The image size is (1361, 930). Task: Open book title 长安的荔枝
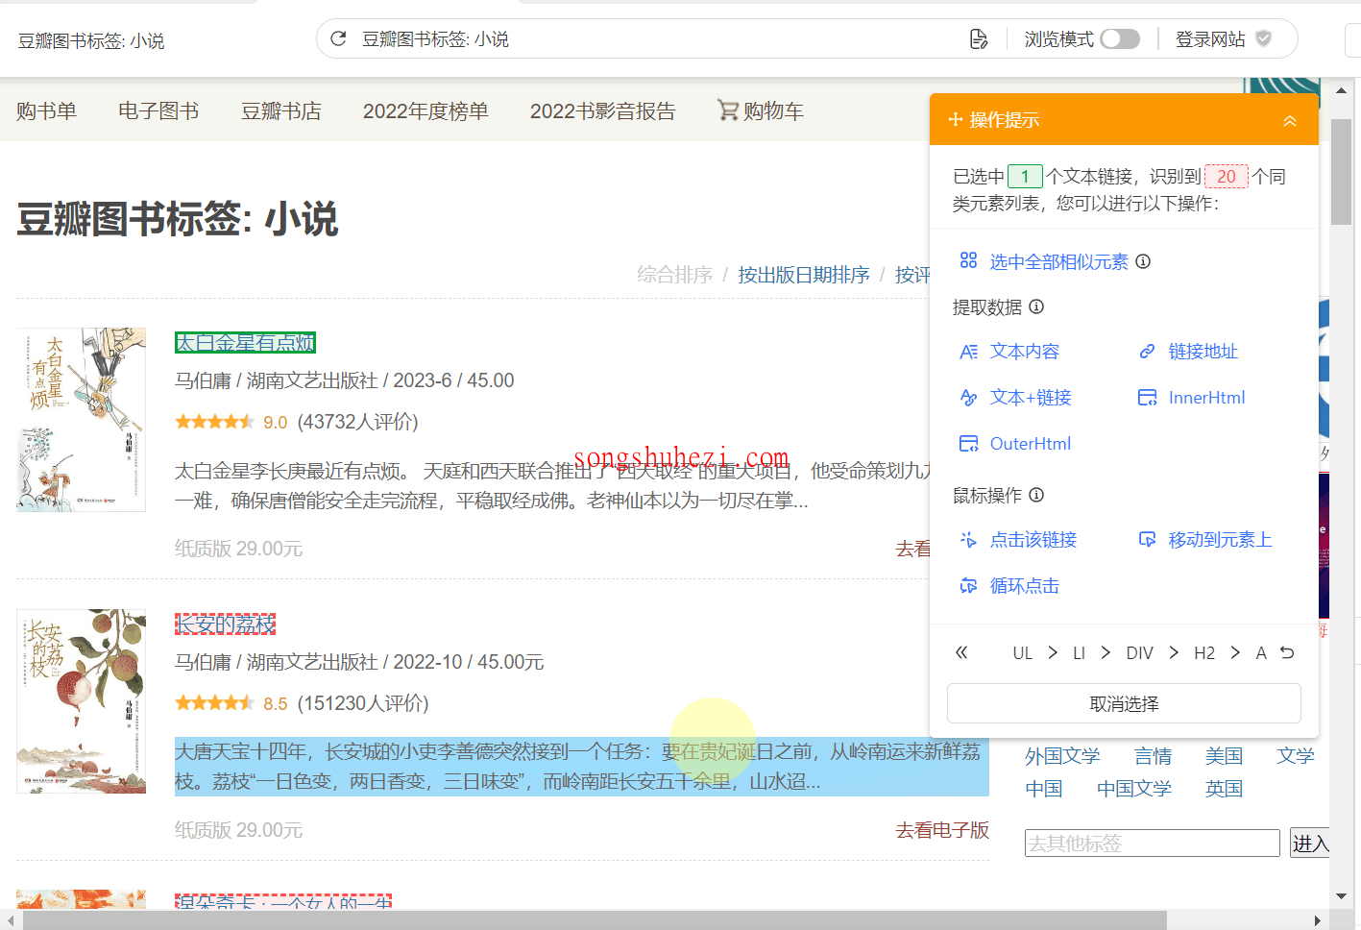225,624
